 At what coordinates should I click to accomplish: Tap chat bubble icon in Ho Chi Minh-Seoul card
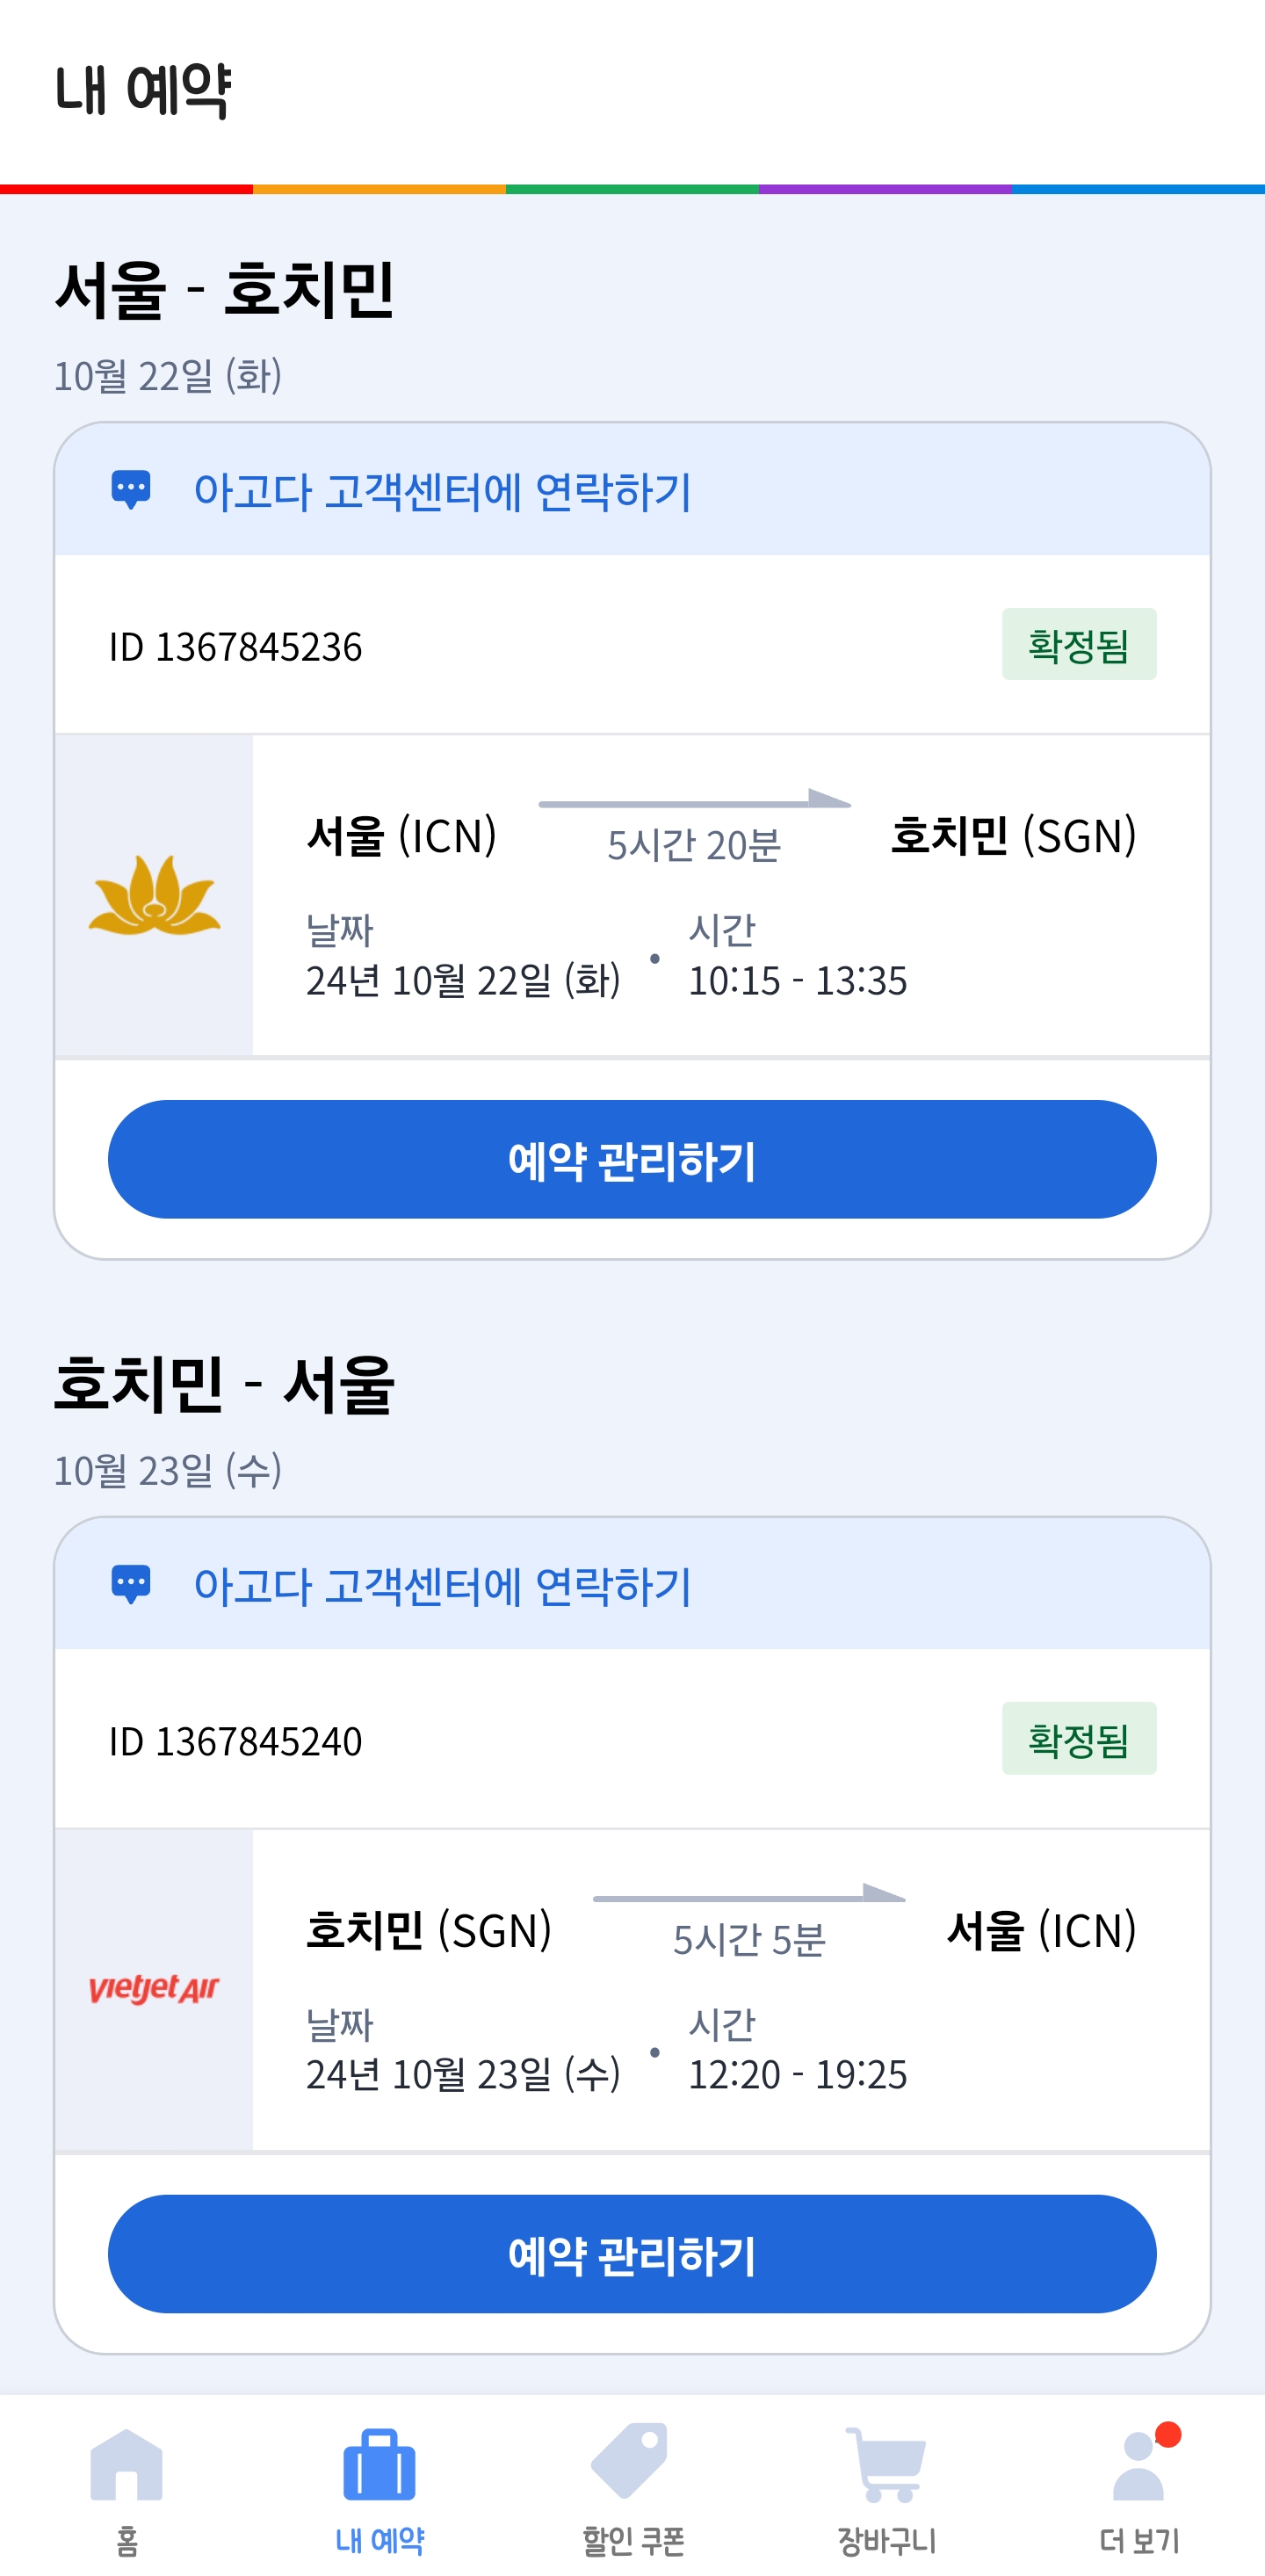coord(131,1584)
